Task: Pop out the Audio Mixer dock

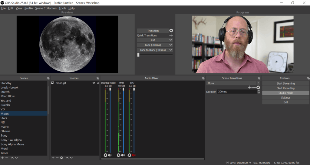Action: (203, 78)
